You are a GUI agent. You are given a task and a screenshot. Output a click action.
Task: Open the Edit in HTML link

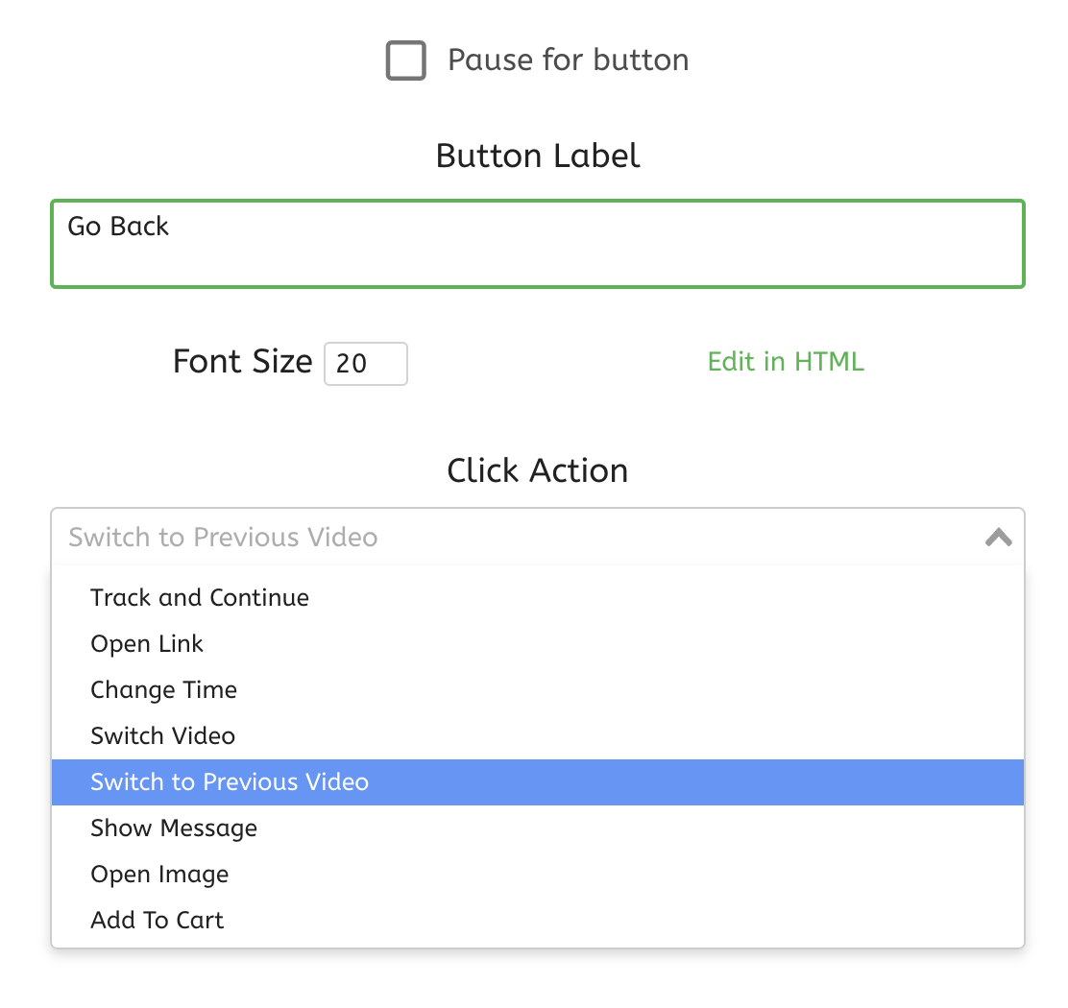coord(786,362)
